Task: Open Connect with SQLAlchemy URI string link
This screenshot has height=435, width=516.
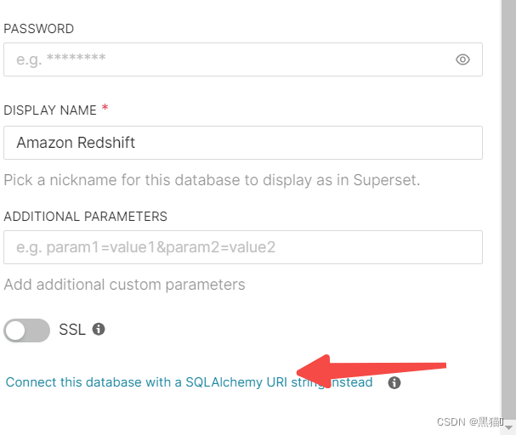Action: coord(189,382)
